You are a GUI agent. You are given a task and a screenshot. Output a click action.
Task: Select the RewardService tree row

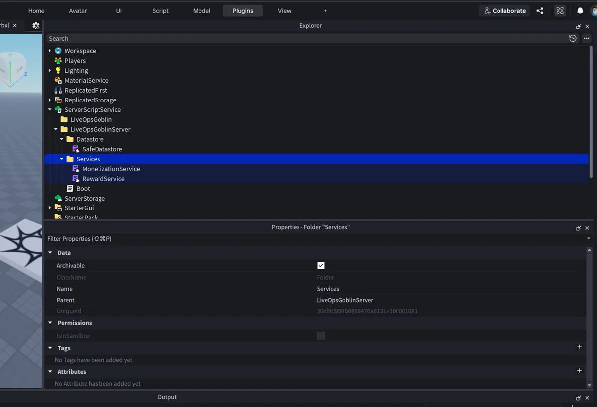click(316, 179)
